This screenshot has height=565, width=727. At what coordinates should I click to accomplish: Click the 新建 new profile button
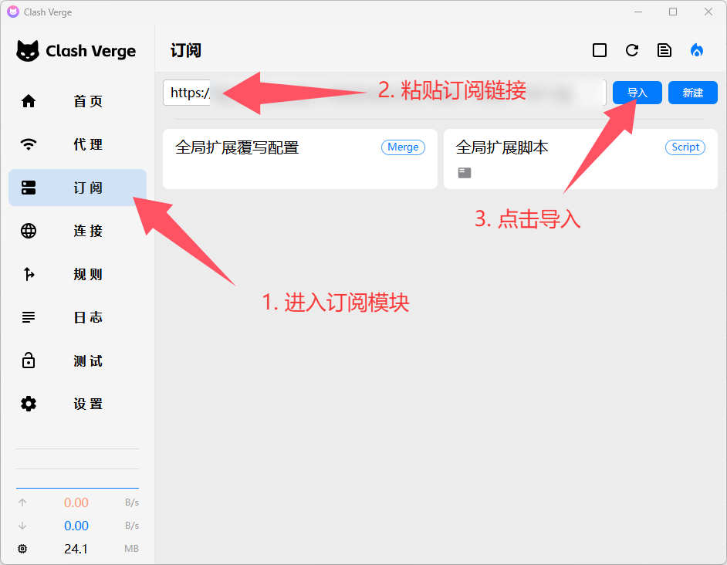click(693, 93)
